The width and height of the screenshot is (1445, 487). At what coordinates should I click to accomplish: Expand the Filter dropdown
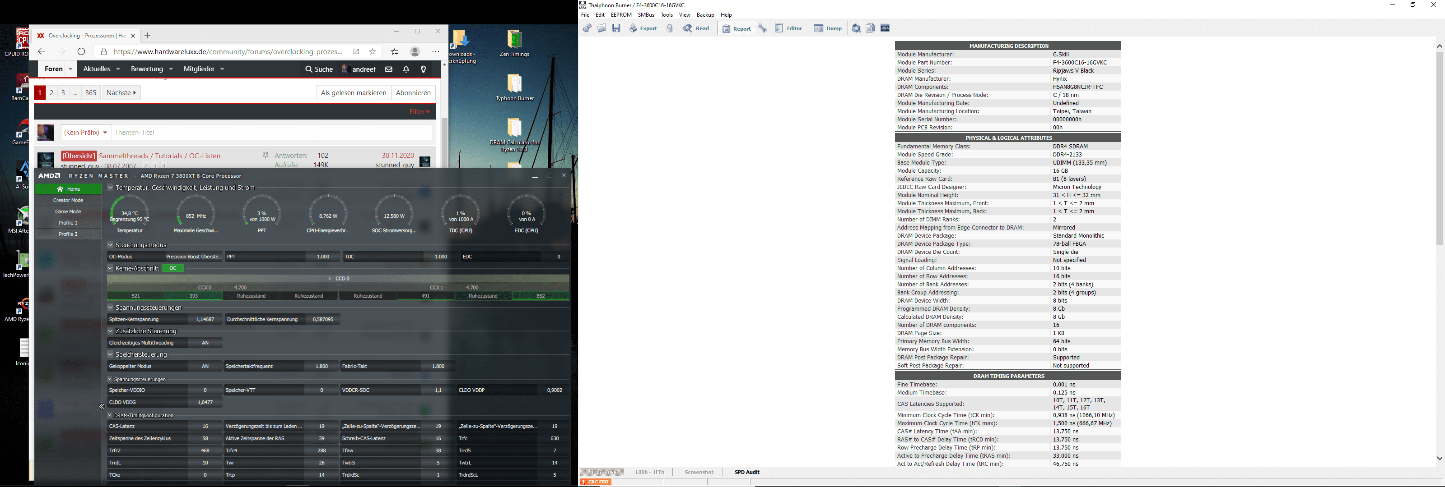(419, 112)
